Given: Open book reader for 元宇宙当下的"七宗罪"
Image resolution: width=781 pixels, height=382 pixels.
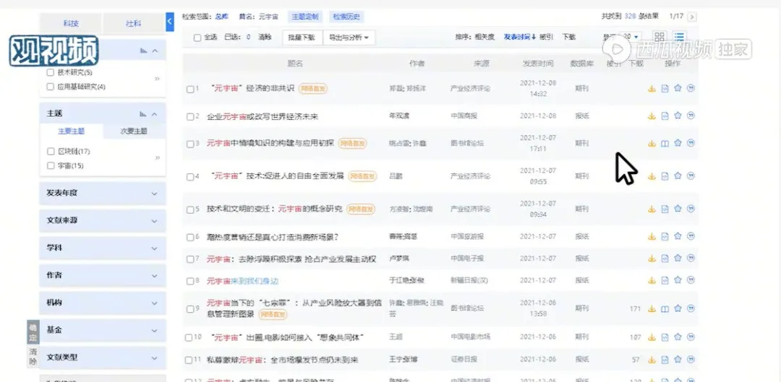Looking at the screenshot, I should point(665,309).
